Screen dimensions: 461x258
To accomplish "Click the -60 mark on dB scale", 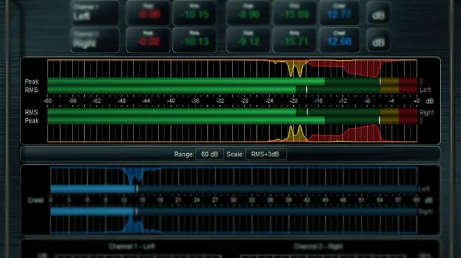I will [x=47, y=101].
